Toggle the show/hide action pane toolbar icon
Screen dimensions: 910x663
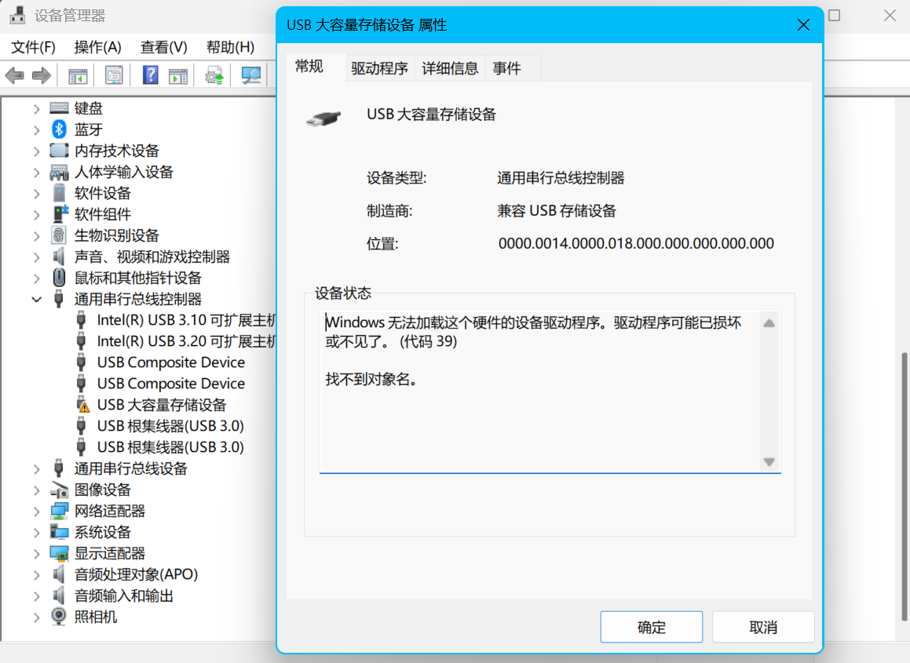click(x=178, y=75)
